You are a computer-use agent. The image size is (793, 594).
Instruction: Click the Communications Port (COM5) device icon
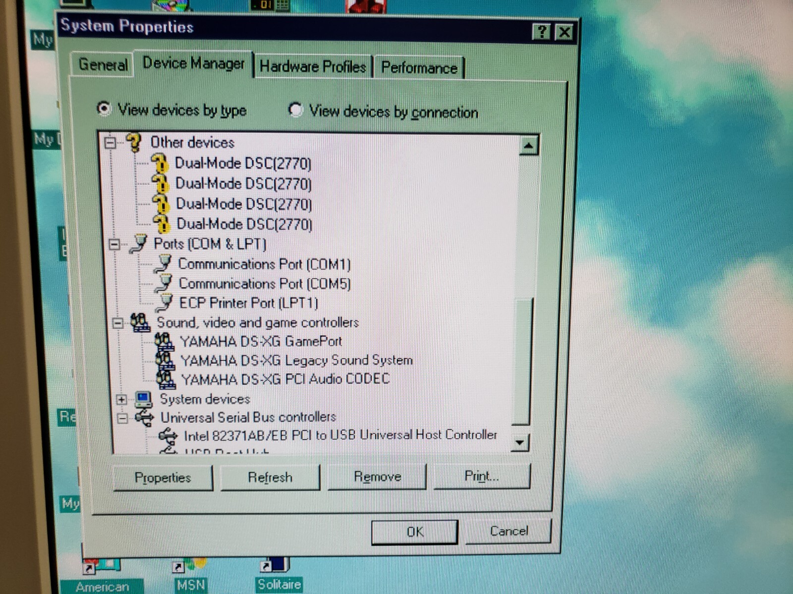(x=164, y=283)
